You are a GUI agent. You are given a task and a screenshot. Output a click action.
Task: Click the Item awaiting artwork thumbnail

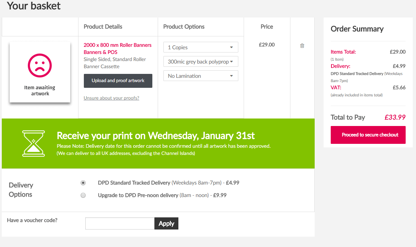pyautogui.click(x=40, y=72)
